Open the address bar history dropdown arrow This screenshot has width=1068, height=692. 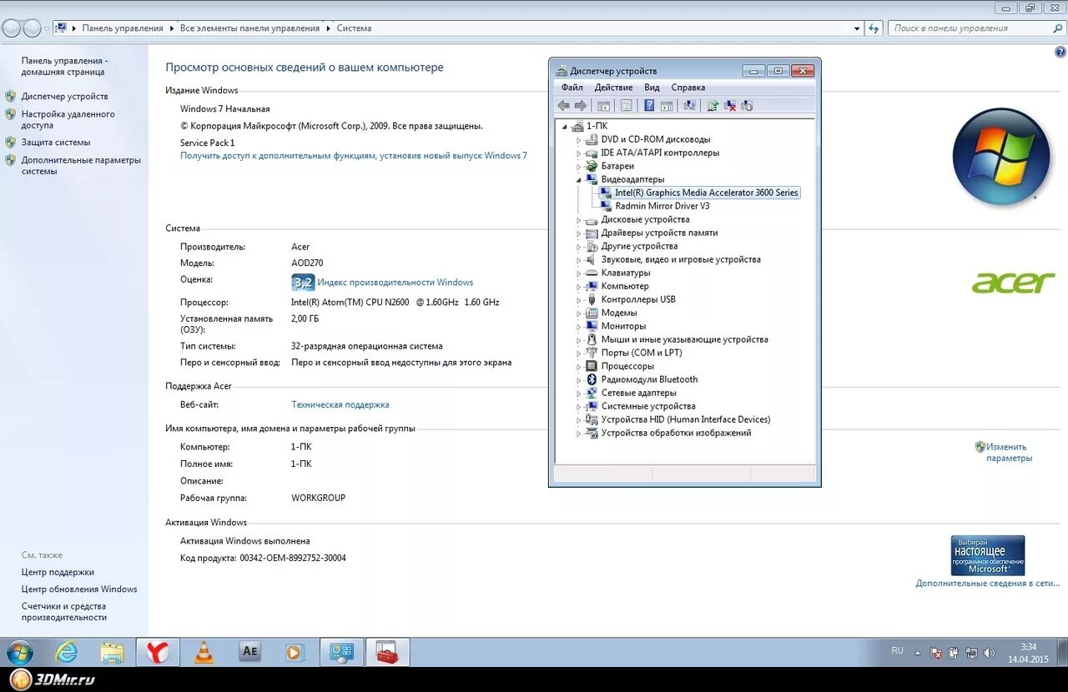[x=857, y=28]
